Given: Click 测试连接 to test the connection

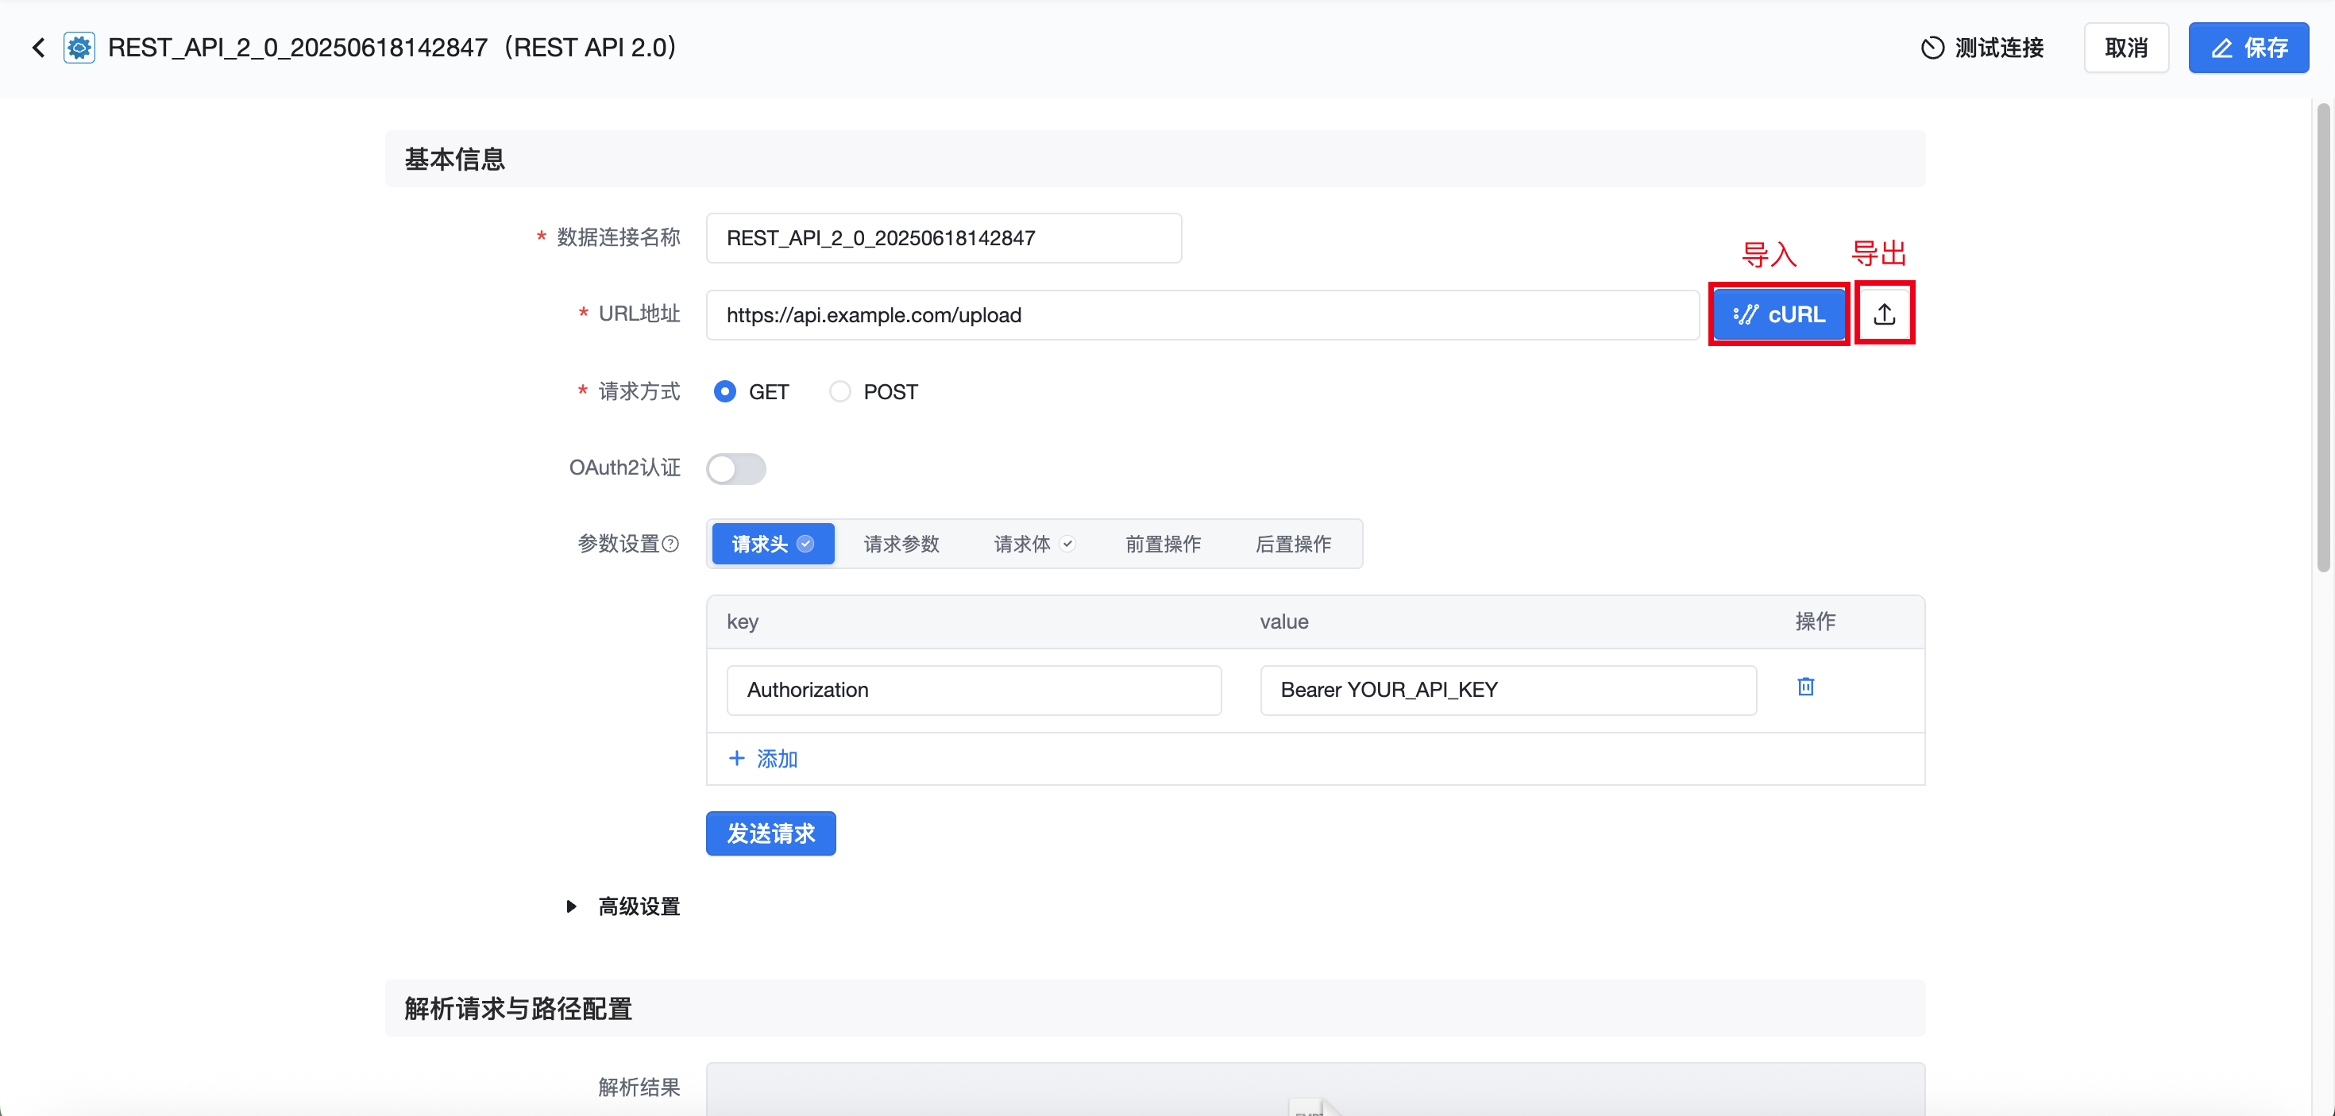Looking at the screenshot, I should tap(1982, 48).
